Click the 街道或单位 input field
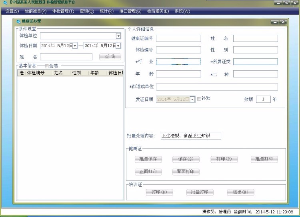Viewport: 300px width, 217px height. coord(217,87)
